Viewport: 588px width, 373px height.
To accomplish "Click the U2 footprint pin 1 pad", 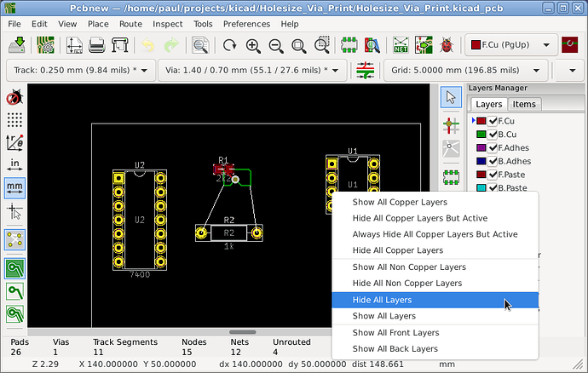I will point(118,178).
